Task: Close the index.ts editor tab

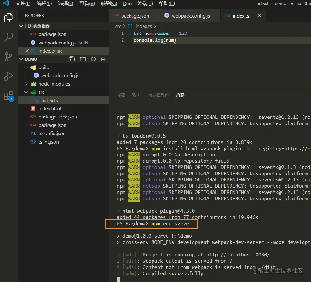Action: click(x=259, y=15)
